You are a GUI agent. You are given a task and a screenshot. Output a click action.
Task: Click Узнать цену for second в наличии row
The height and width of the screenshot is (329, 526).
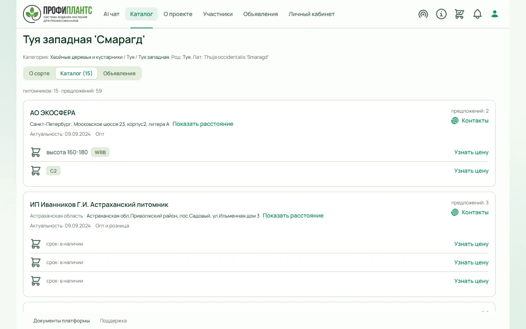pyautogui.click(x=471, y=262)
